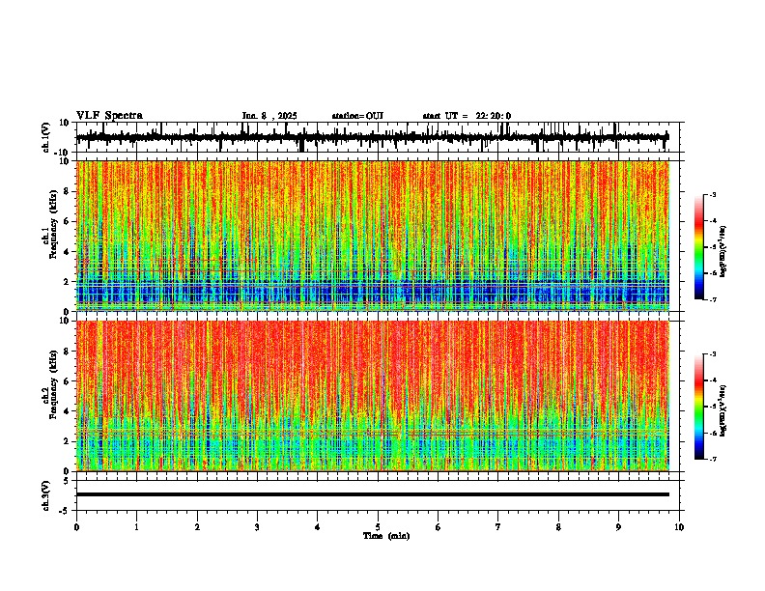The width and height of the screenshot is (765, 591).
Task: Click time axis tick label '10'
Action: [x=679, y=527]
